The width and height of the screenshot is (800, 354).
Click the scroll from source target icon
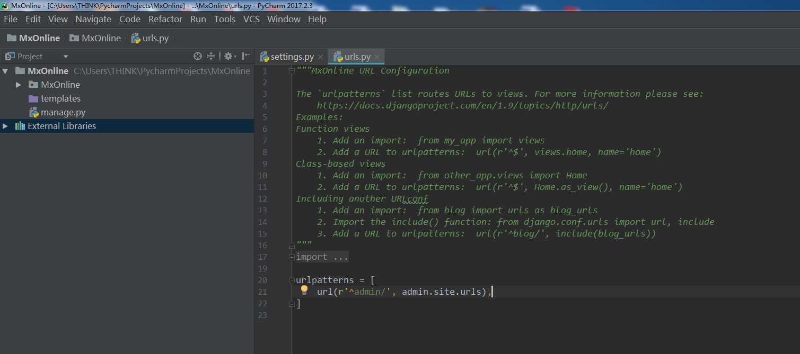198,56
